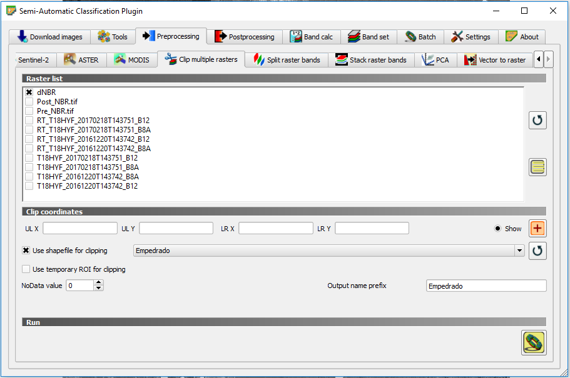Switch to the Postprocessing tab
The image size is (570, 378).
[x=245, y=37]
